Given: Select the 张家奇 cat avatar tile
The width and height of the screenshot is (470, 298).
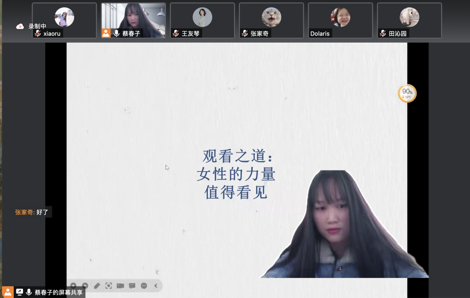Looking at the screenshot, I should pos(271,17).
